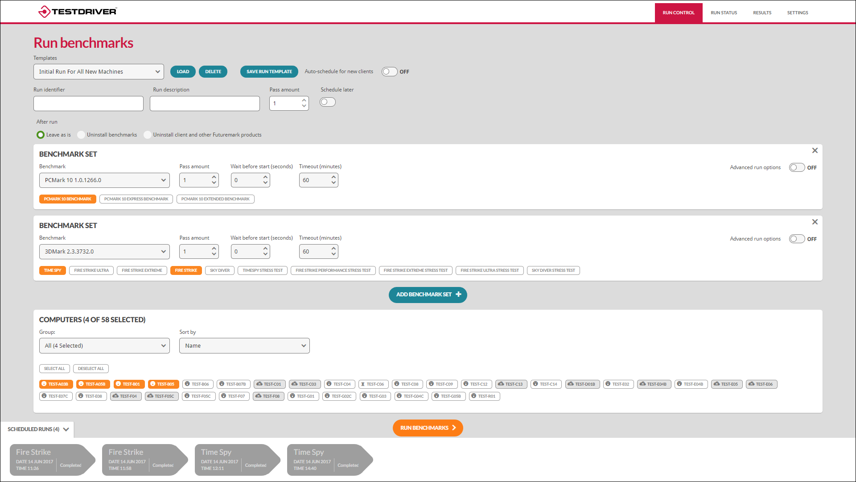Select offline computer TEST-C13

pos(511,384)
